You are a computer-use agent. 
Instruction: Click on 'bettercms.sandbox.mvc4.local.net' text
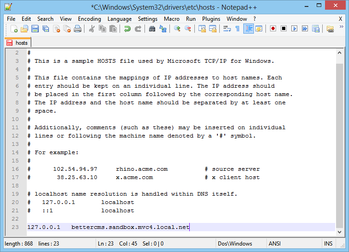(130, 227)
